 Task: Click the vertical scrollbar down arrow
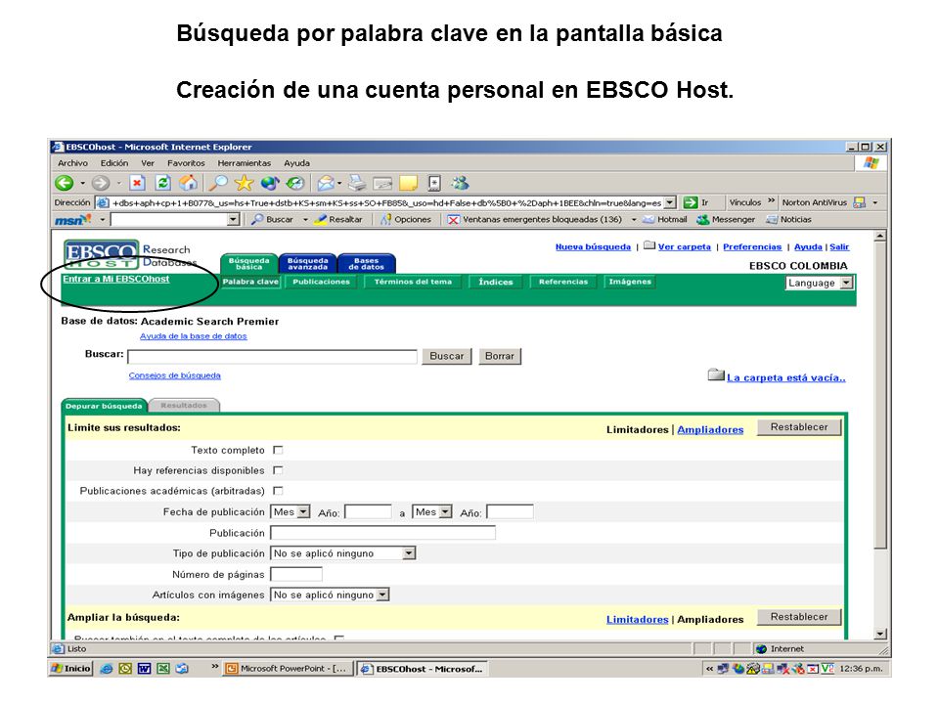pyautogui.click(x=880, y=634)
